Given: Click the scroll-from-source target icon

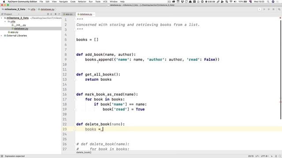Looking at the screenshot, I should (x=48, y=14).
